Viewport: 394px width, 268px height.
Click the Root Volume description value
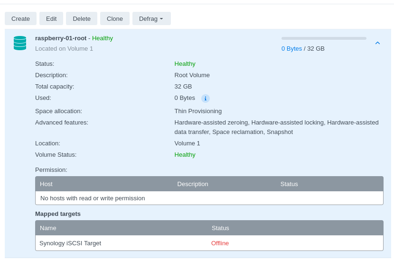click(192, 75)
